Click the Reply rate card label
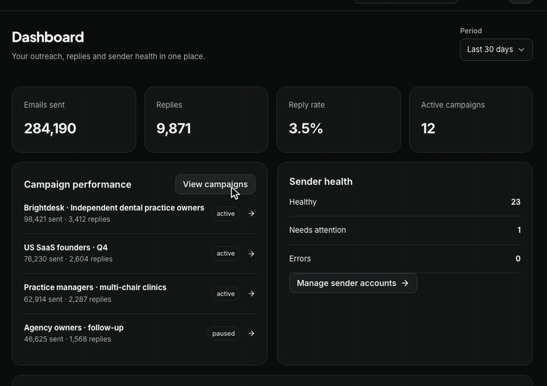This screenshot has width=547, height=386. [306, 105]
